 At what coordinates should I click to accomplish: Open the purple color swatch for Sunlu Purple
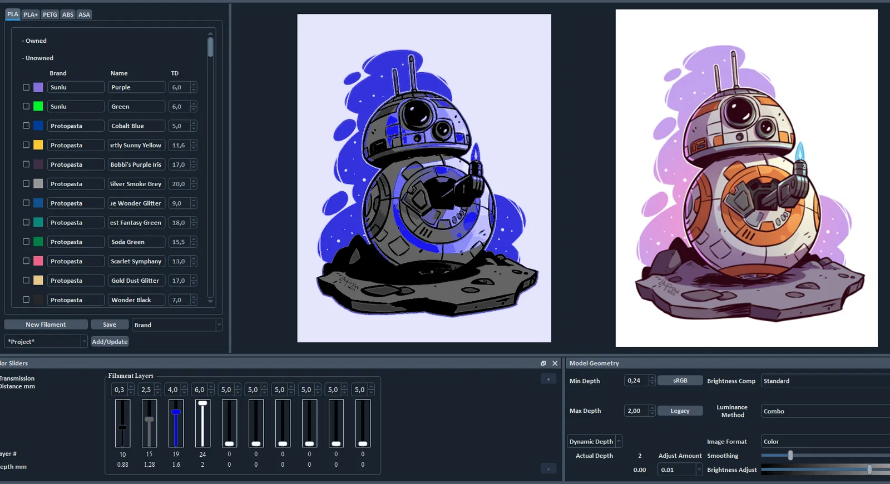pos(38,87)
